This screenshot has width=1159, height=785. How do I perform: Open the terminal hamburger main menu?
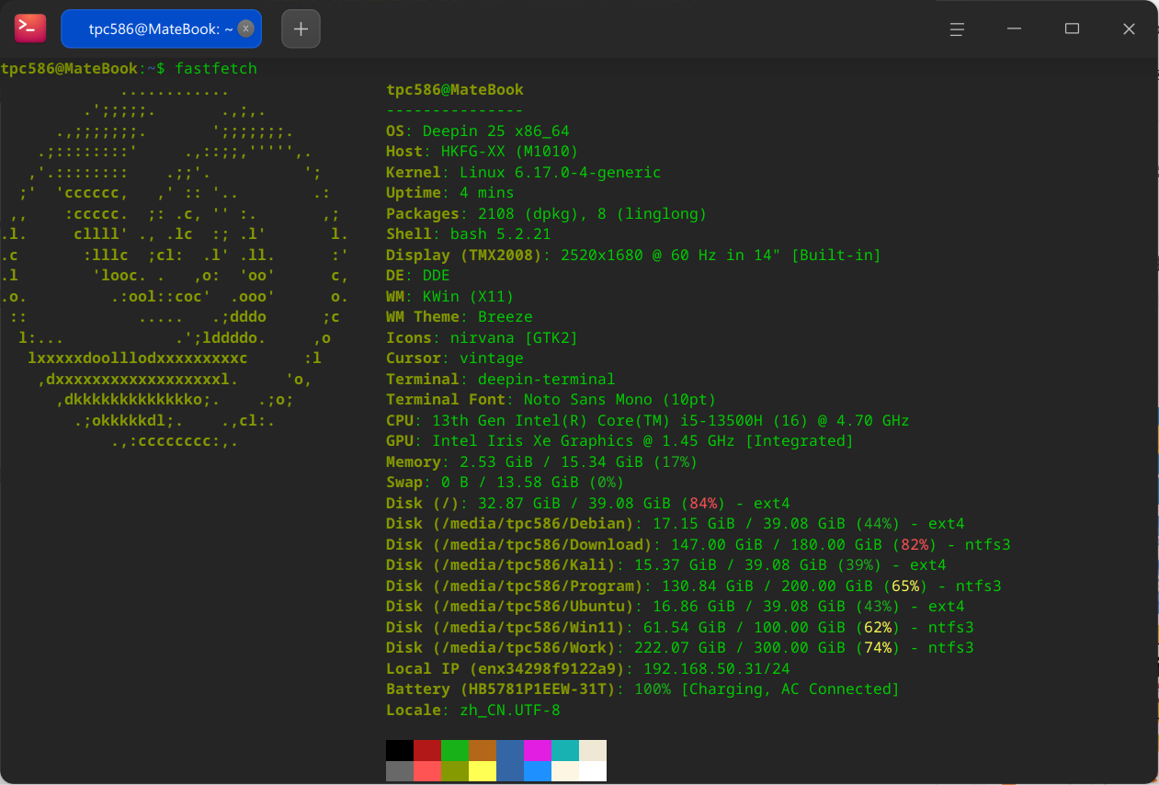pyautogui.click(x=957, y=29)
